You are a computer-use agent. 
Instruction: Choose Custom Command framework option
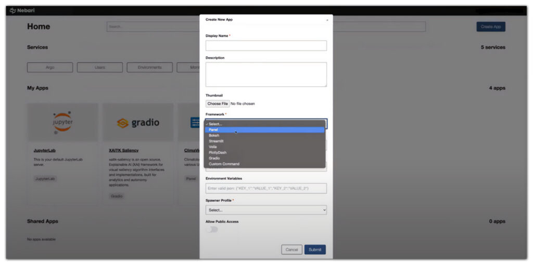[264, 164]
